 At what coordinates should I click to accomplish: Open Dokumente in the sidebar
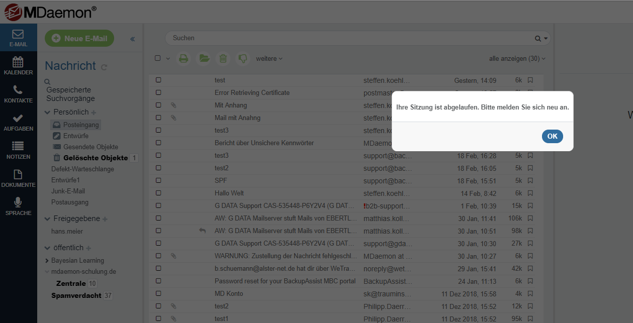18,178
